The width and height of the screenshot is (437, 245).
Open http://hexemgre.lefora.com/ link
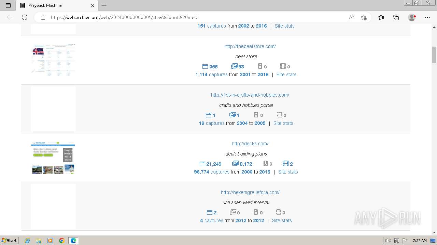tap(250, 192)
